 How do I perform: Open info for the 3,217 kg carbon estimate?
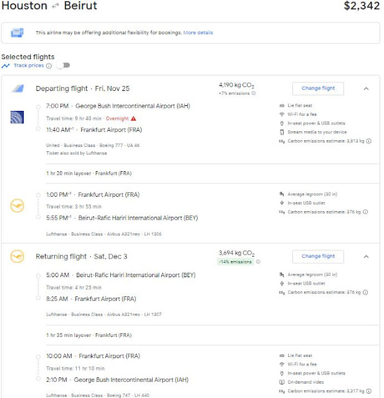click(369, 391)
